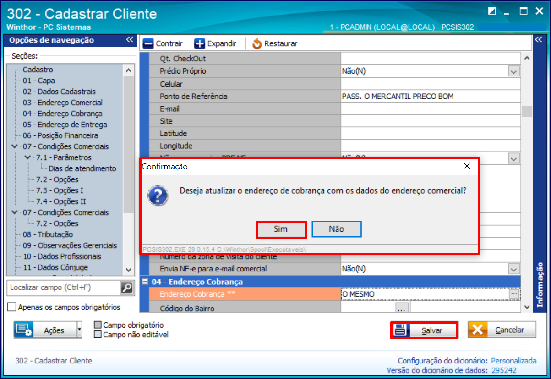
Task: Click the E-mail input field
Action: point(431,109)
